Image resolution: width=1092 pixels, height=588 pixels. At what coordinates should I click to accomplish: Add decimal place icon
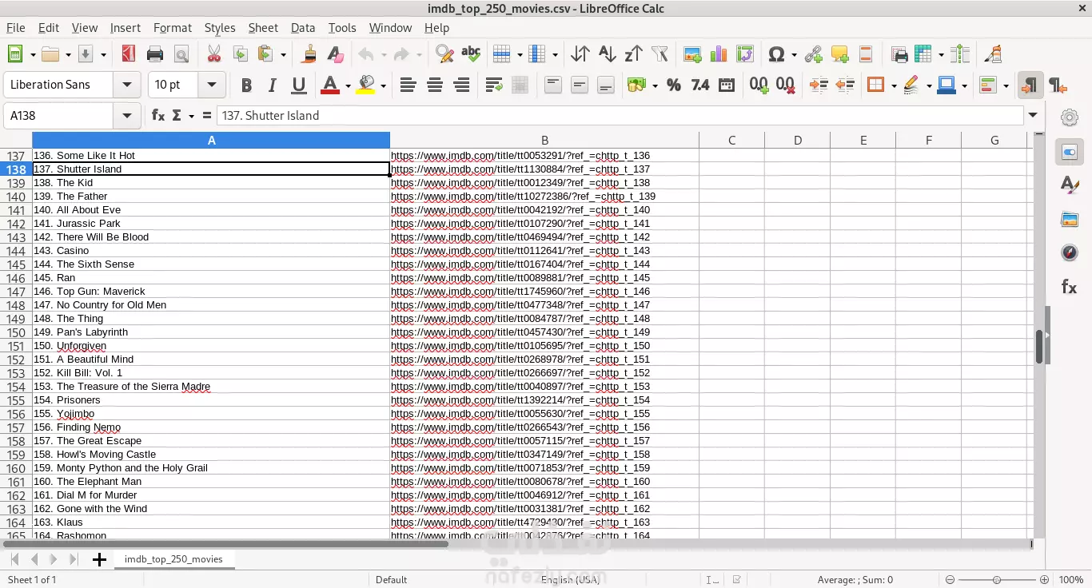pos(759,85)
